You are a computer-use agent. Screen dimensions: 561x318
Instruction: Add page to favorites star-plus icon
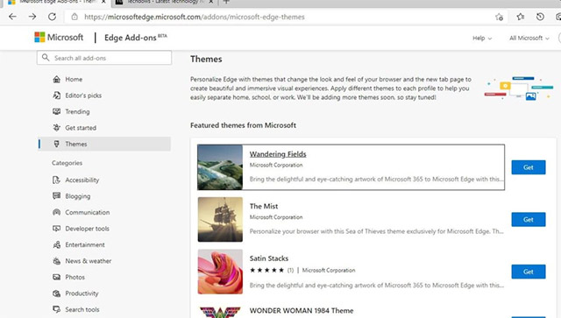(499, 17)
